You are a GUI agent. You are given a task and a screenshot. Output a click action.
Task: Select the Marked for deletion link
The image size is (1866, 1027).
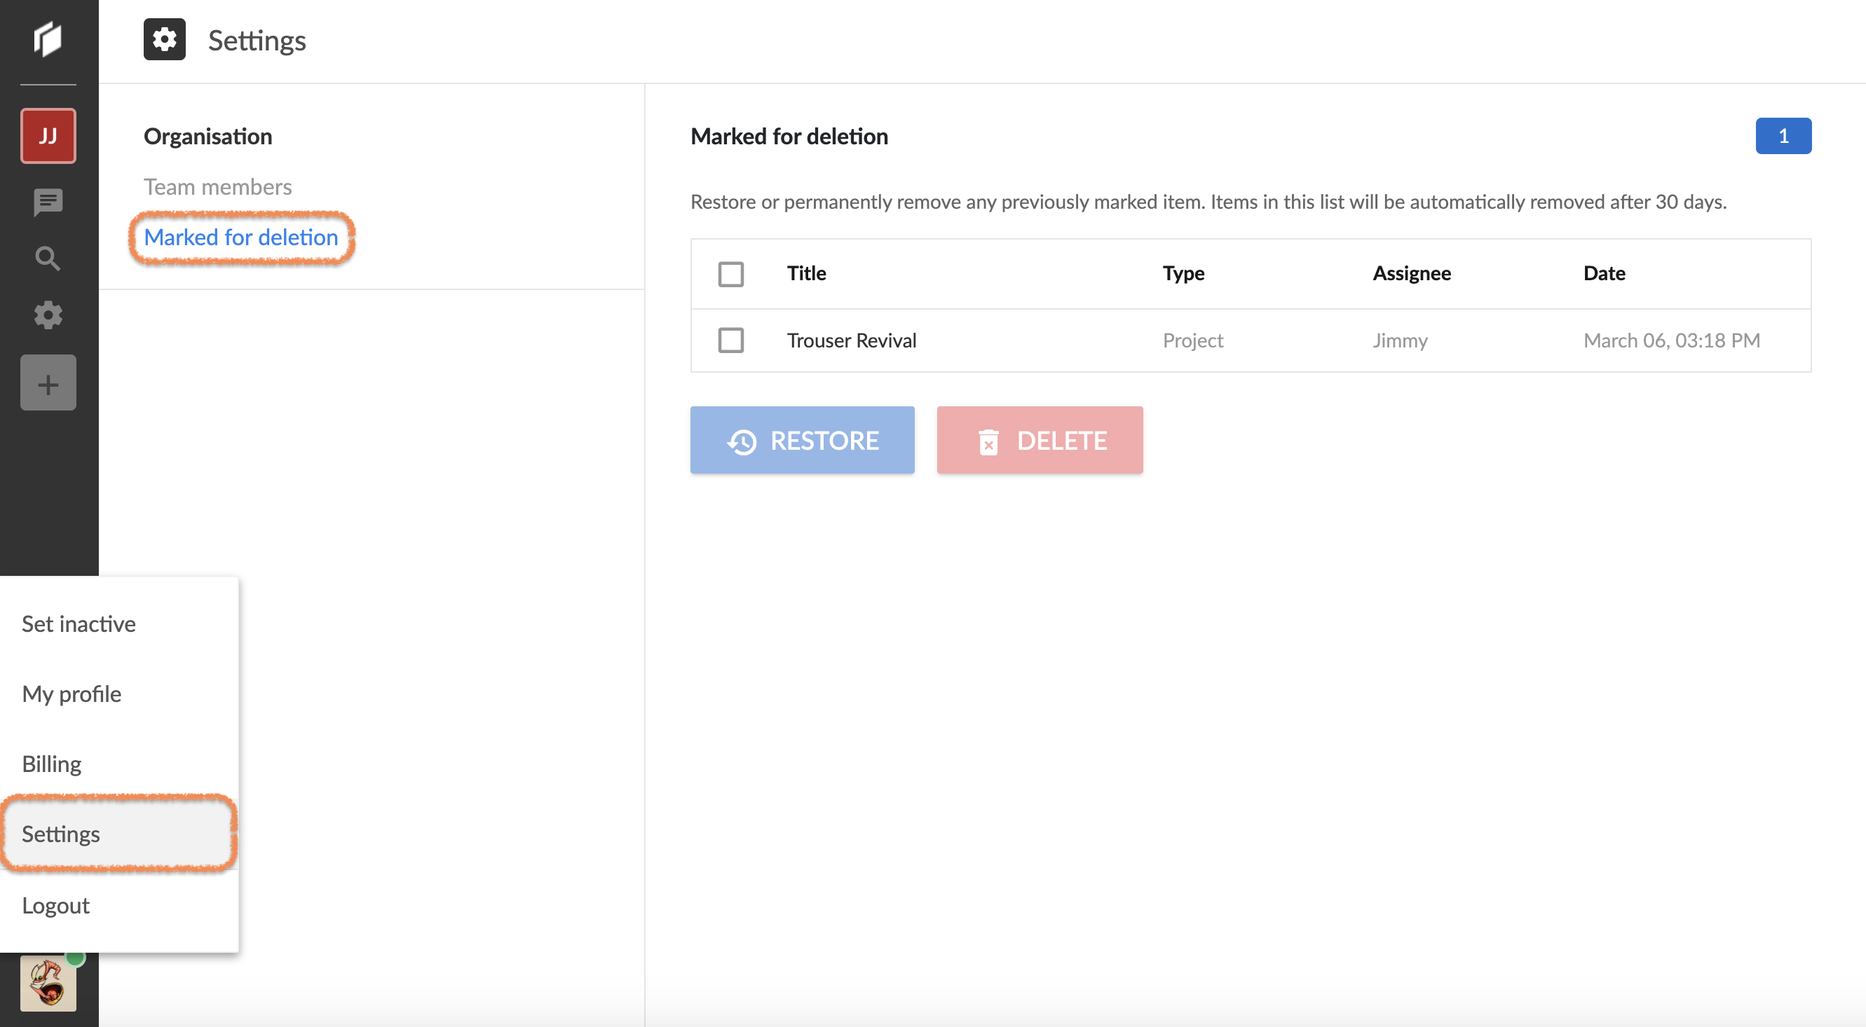click(240, 237)
